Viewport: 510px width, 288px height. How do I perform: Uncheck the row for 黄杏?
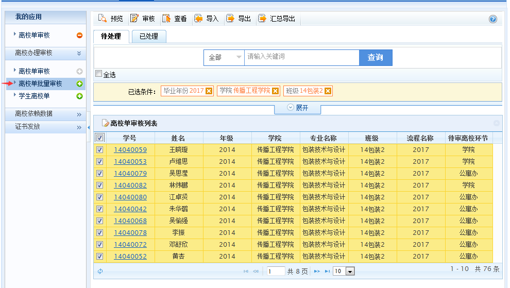point(99,257)
